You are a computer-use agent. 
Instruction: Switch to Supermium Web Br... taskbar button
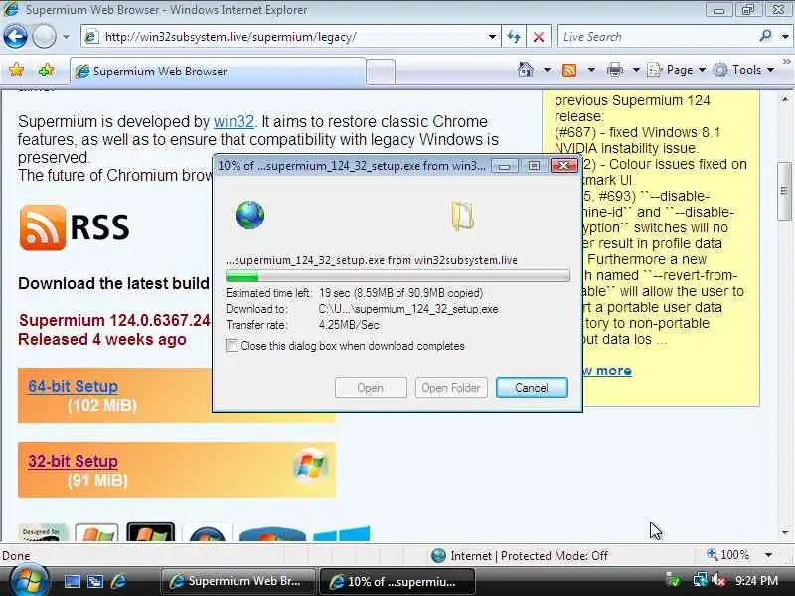point(238,581)
